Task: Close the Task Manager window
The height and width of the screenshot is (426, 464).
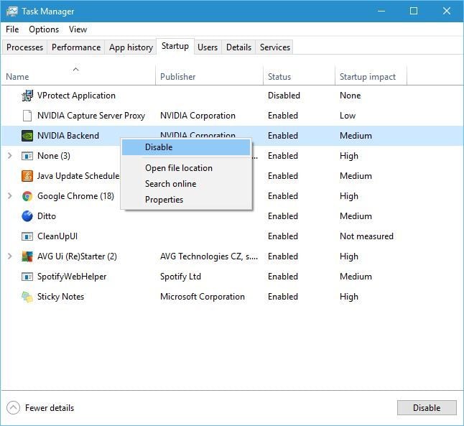Action: click(447, 11)
